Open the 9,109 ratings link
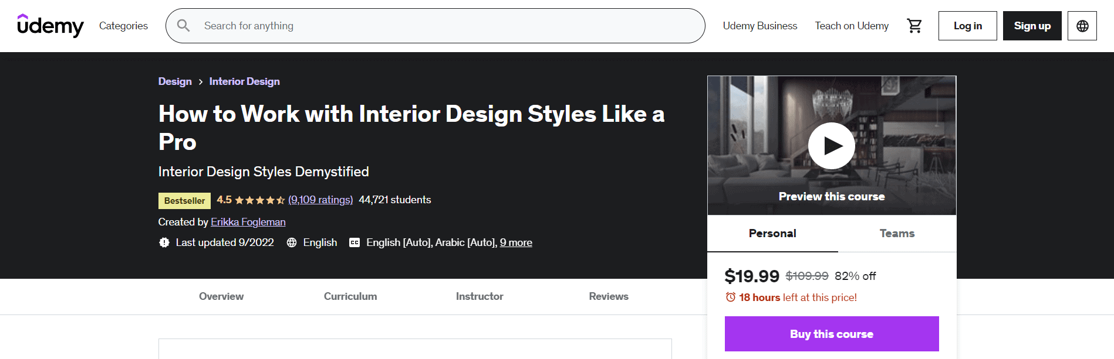The width and height of the screenshot is (1114, 359). pos(320,200)
